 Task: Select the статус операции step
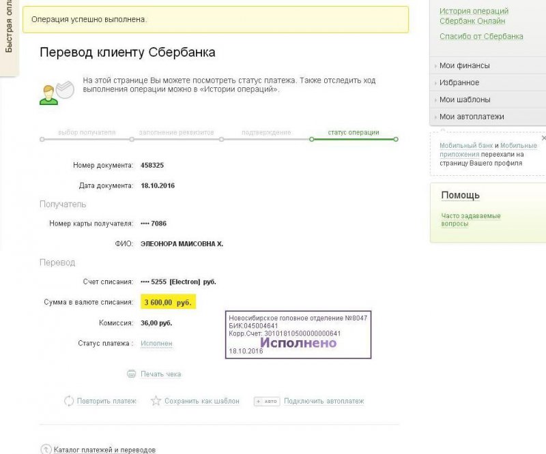tap(354, 132)
